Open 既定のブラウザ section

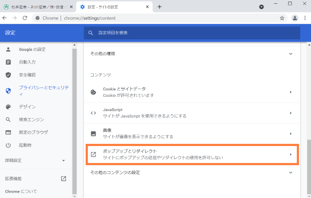tap(33, 132)
